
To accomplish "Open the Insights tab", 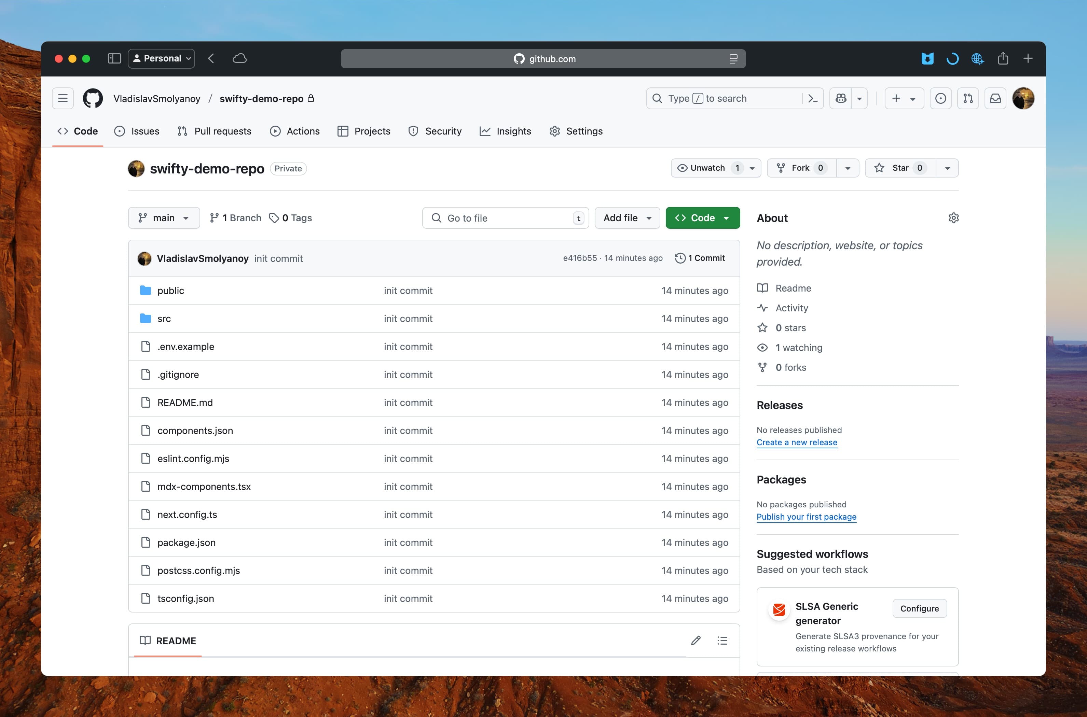I will [x=506, y=131].
